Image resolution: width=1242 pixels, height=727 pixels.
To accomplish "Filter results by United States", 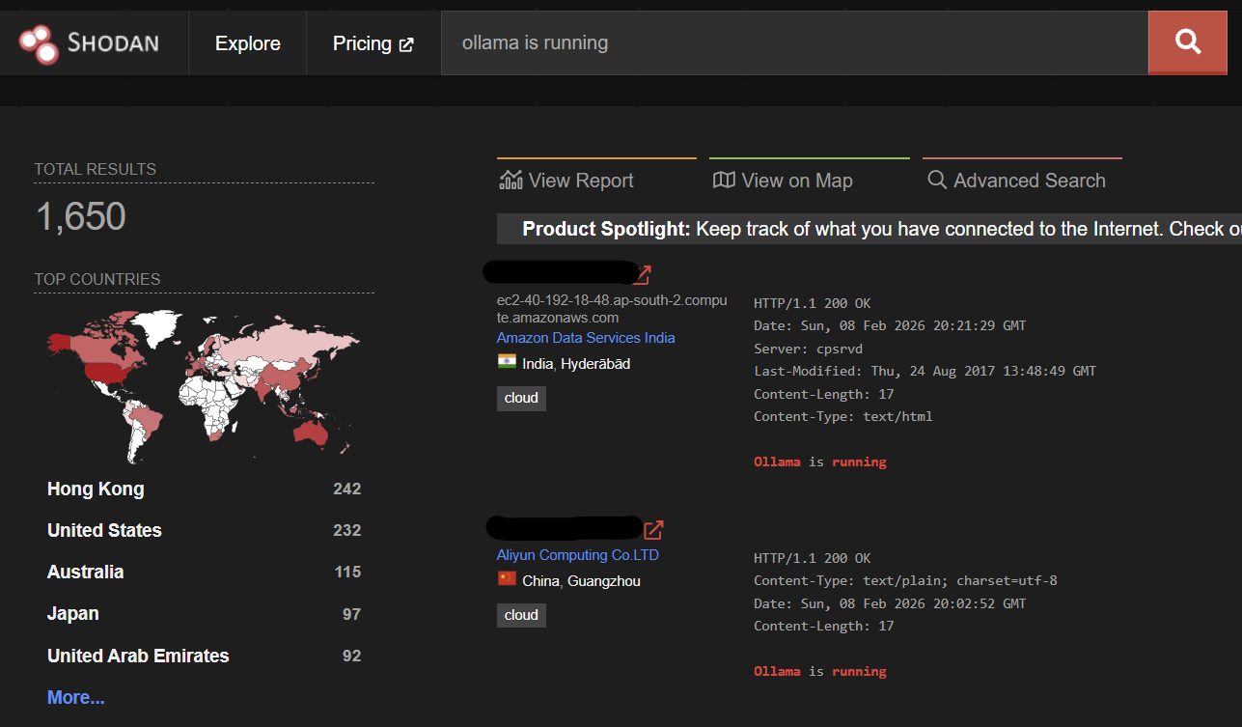I will [x=104, y=530].
